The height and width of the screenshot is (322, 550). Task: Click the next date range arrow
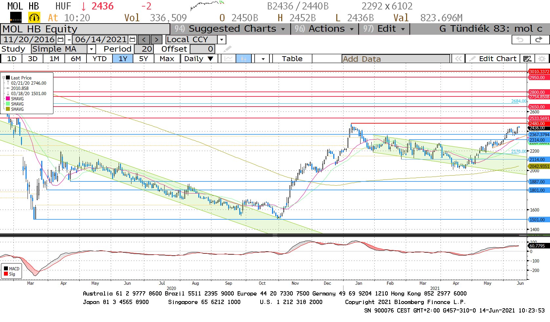click(x=156, y=40)
